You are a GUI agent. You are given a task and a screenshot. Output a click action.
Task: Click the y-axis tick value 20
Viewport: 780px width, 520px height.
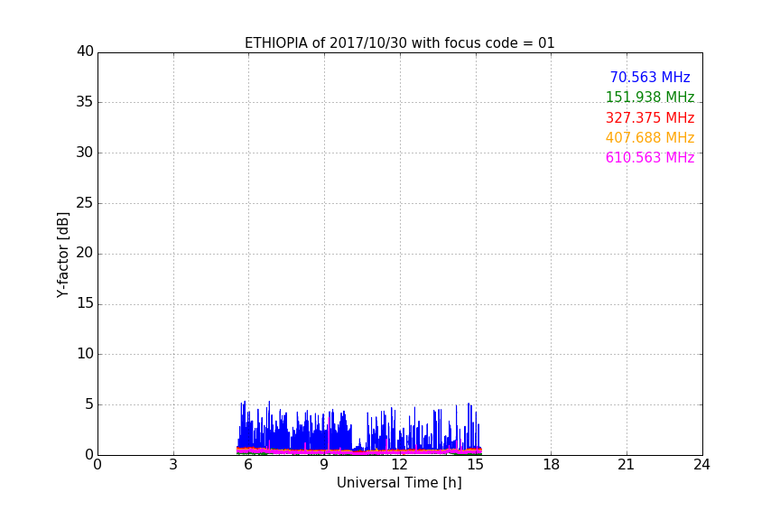(x=85, y=253)
